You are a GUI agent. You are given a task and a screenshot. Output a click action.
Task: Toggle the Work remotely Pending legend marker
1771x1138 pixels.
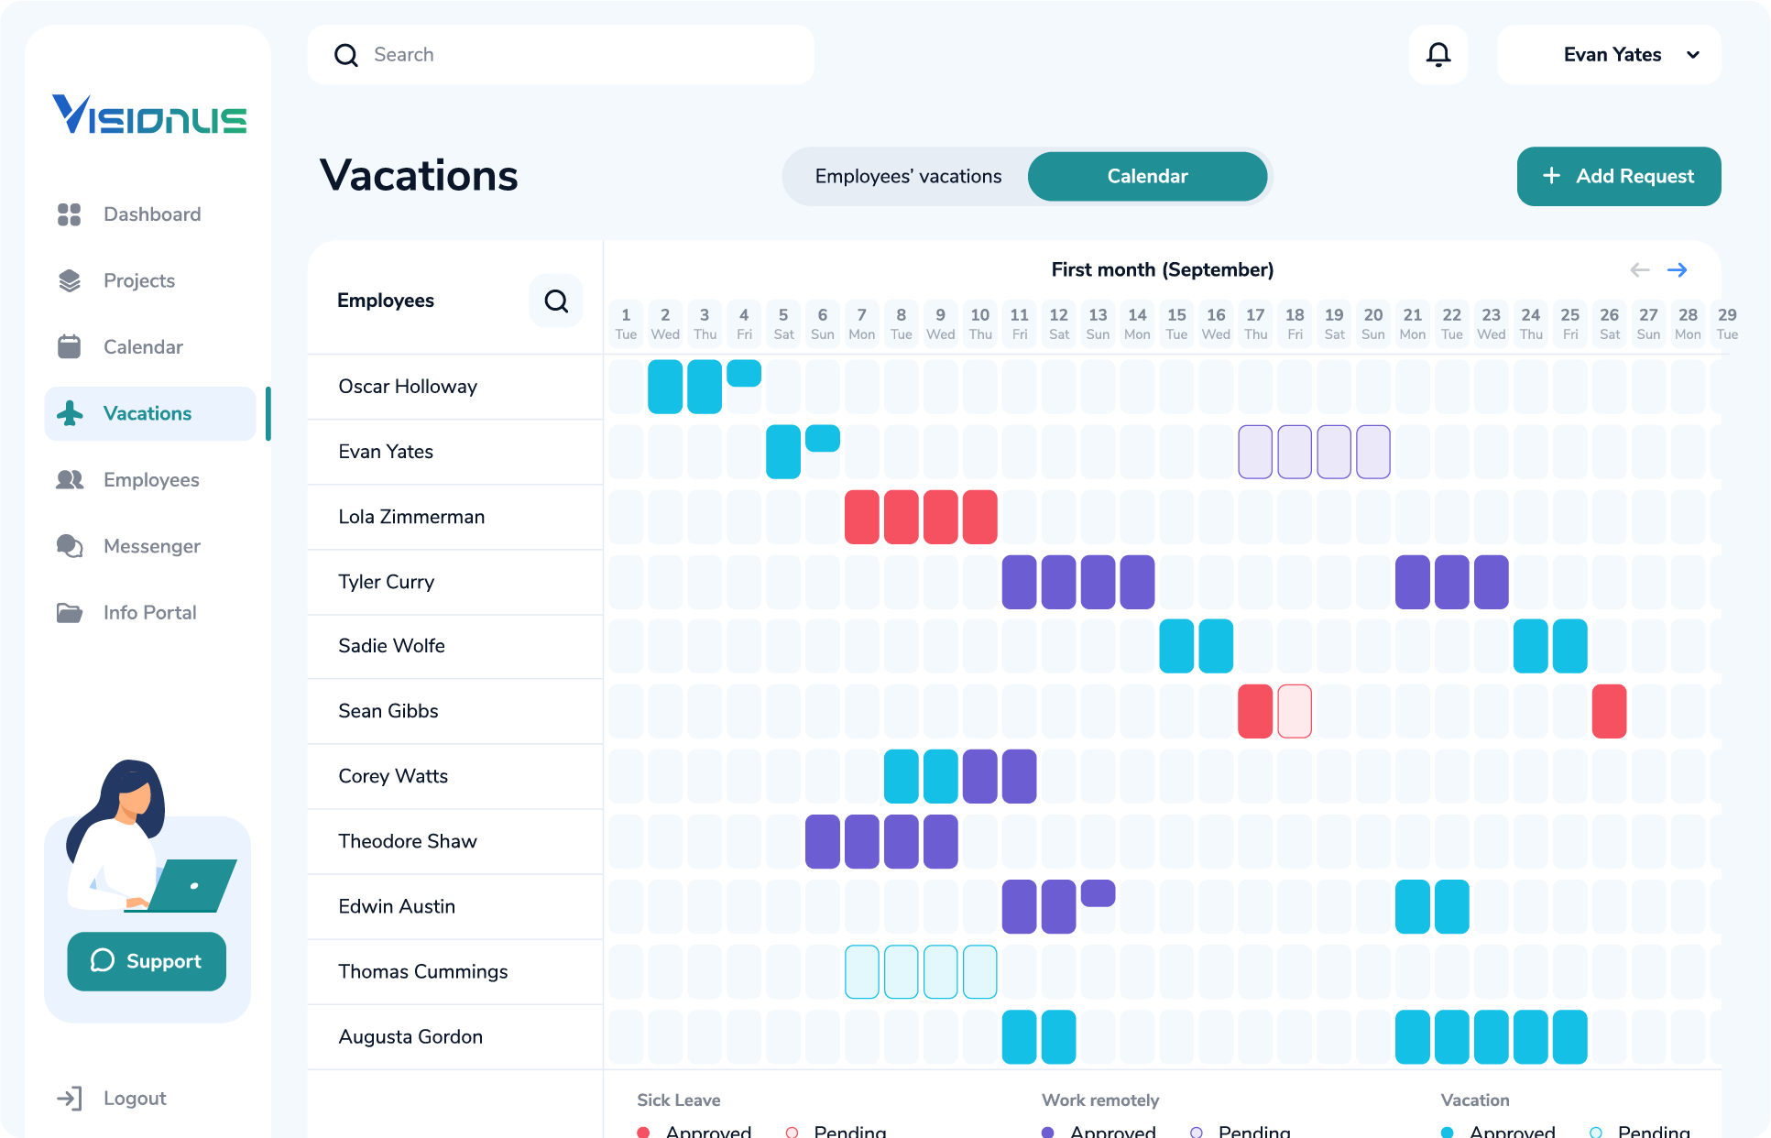point(1197,1132)
